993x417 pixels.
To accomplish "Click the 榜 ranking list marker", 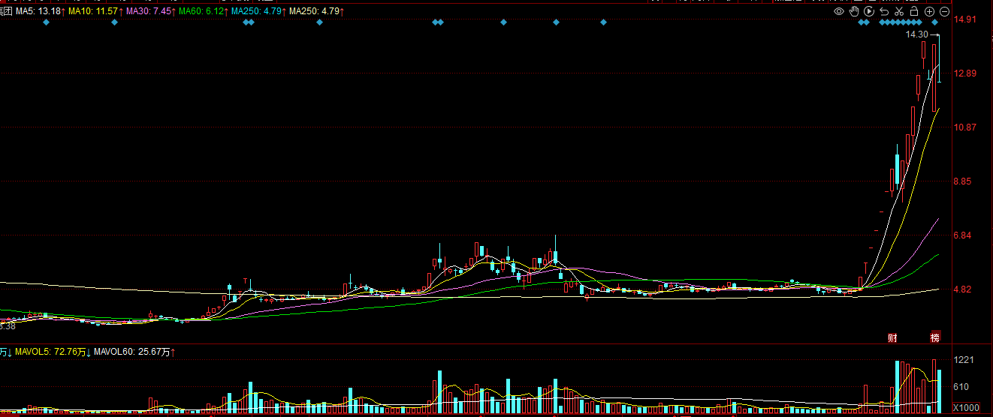I will [935, 337].
